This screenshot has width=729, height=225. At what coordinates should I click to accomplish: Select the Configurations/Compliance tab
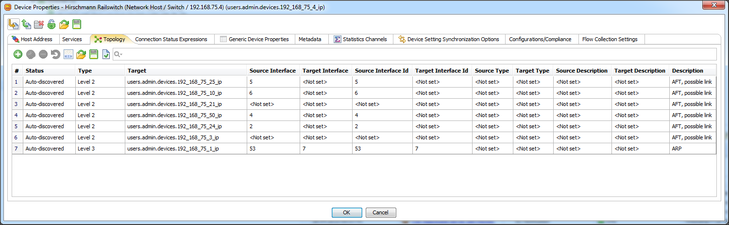[540, 39]
